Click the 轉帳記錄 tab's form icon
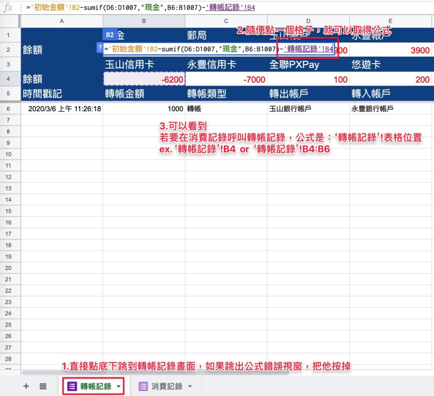The height and width of the screenshot is (396, 434). tap(72, 386)
